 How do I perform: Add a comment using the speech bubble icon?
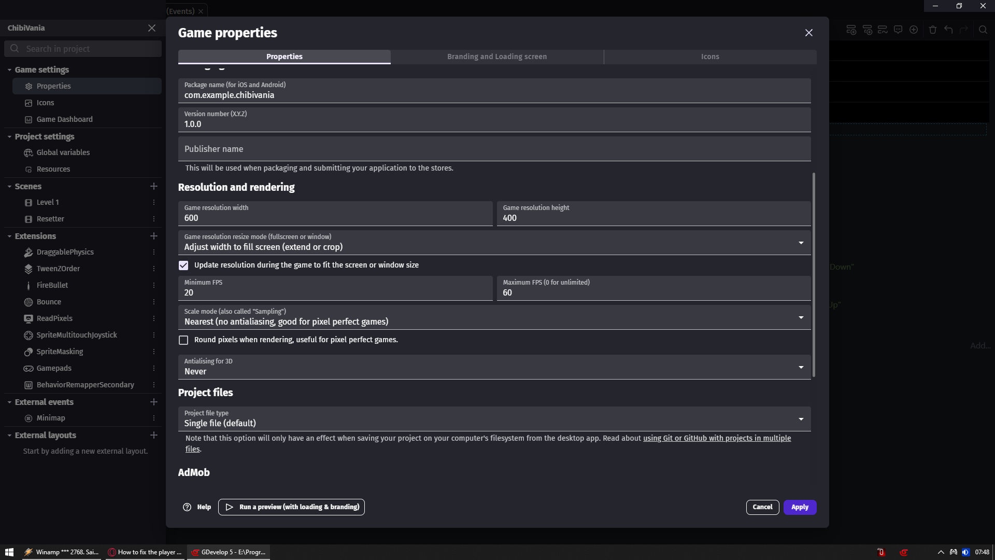[x=898, y=30]
